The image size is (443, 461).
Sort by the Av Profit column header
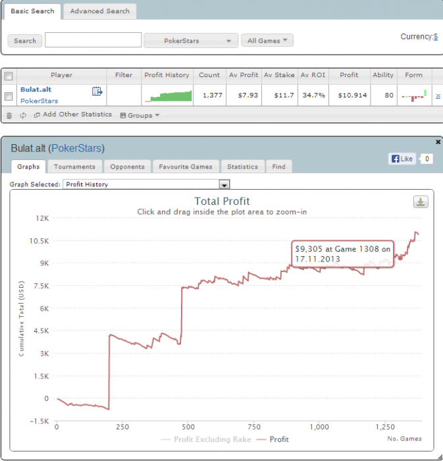pos(244,75)
